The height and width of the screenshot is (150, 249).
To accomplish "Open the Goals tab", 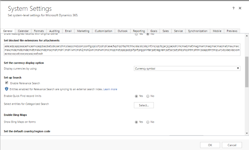I will pos(154,31).
